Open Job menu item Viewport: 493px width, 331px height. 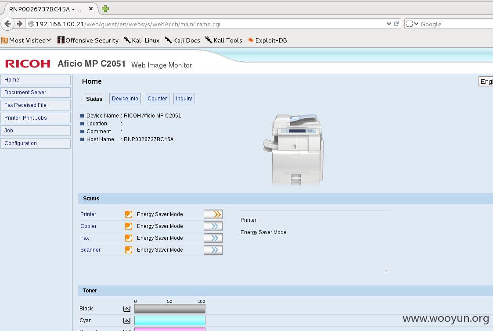coord(36,131)
